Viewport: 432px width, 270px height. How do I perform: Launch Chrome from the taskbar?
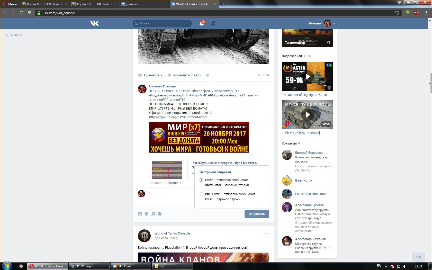point(21,266)
